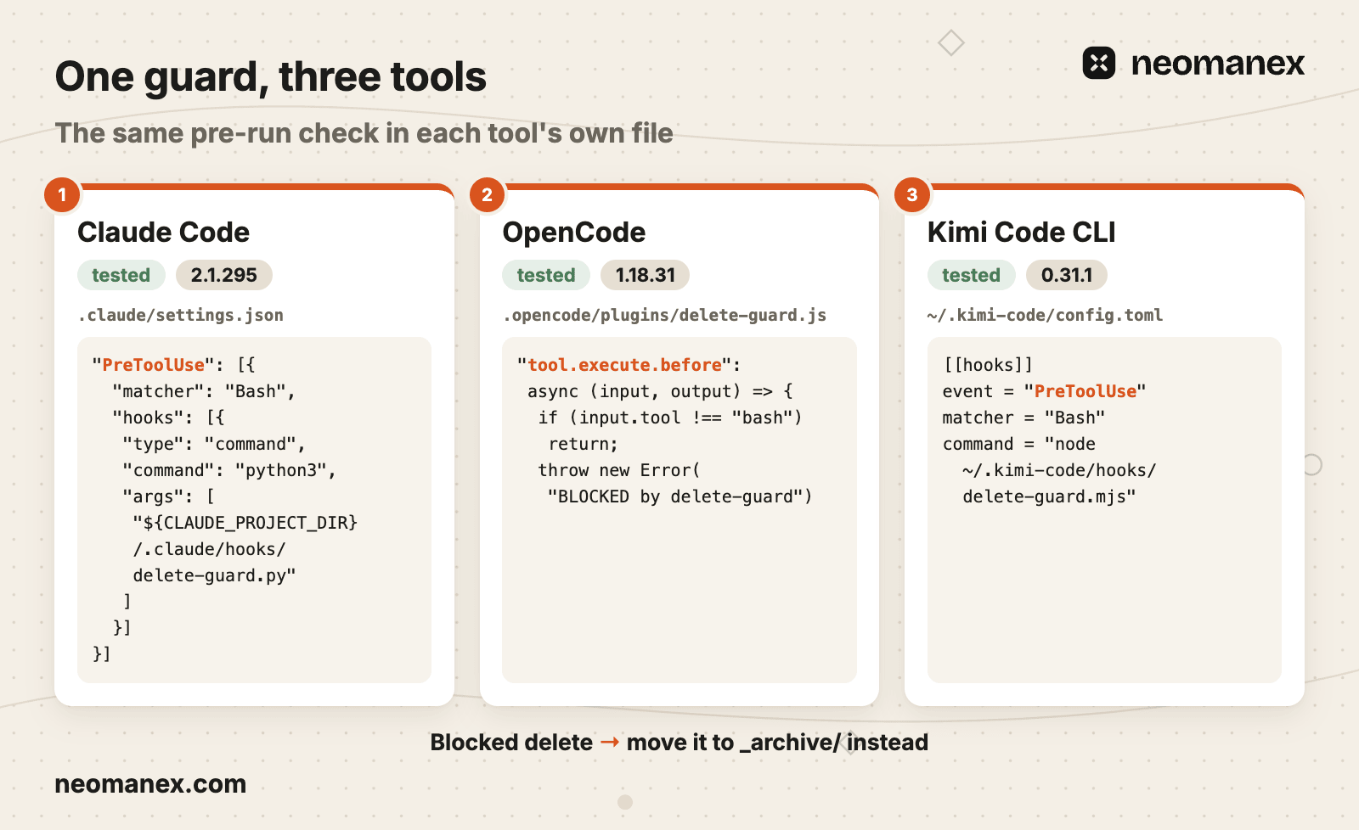Click the "type": "command" line
The image size is (1359, 830).
tap(214, 444)
